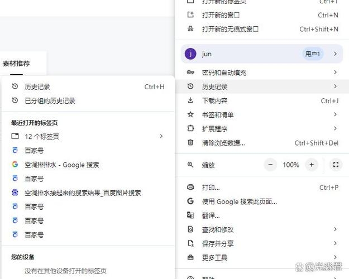Screen dimensions: 349x279
Task: Click the 100% zoom value
Action: coord(291,165)
